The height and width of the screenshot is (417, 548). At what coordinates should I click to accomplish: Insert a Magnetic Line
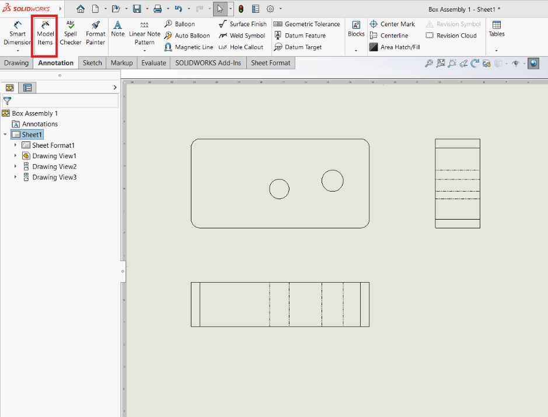pos(189,47)
